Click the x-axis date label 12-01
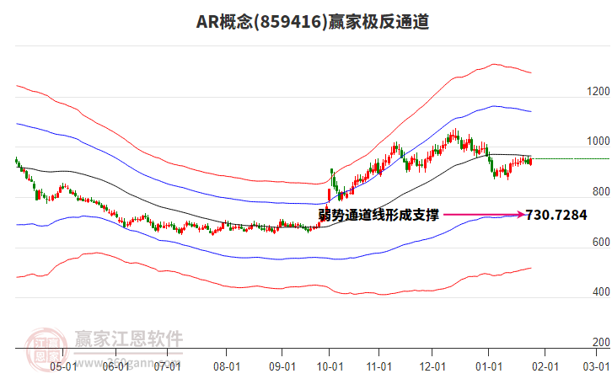 click(432, 366)
